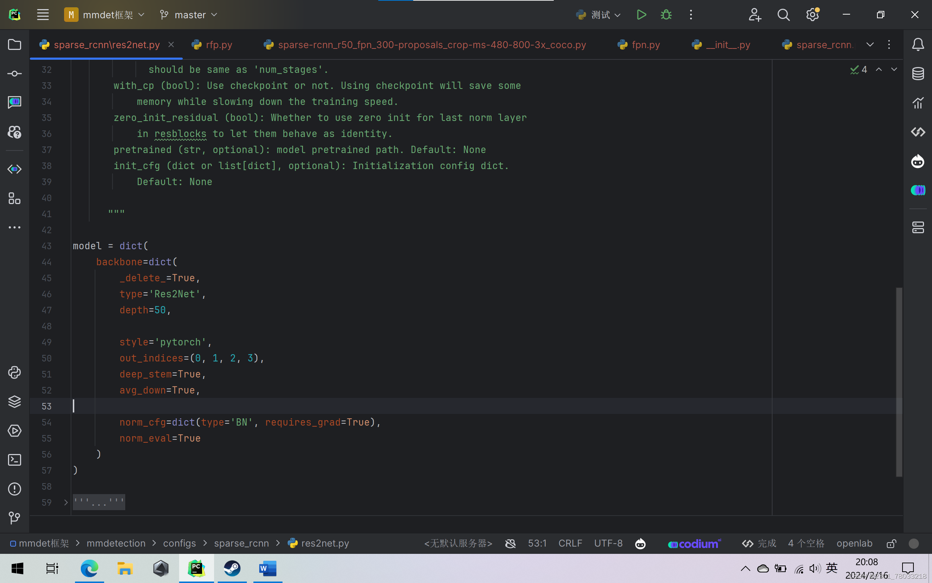Open the Python Packages tool window
Screen dimensions: 932x583
tap(14, 402)
